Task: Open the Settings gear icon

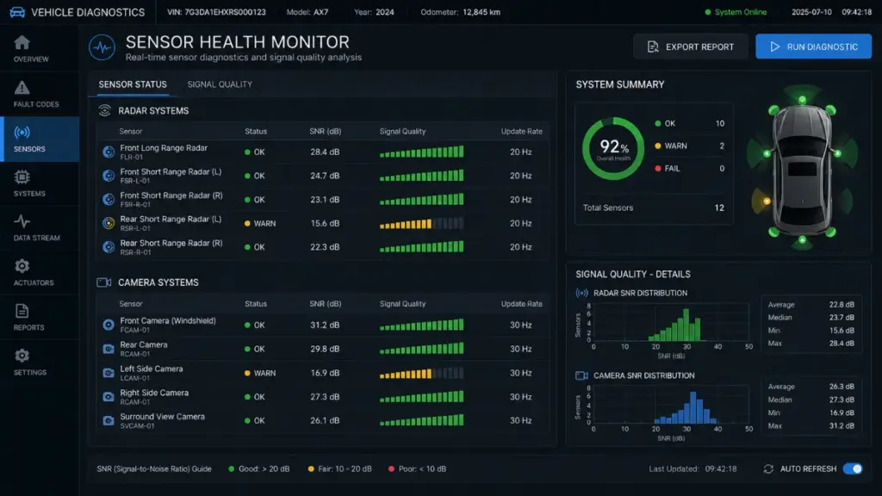Action: click(x=22, y=356)
